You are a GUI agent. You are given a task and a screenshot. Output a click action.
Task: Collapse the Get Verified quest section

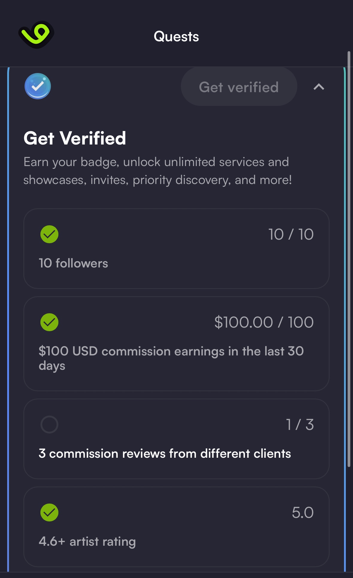(319, 87)
